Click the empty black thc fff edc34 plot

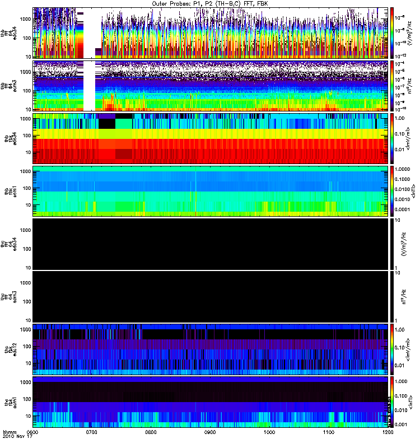pyautogui.click(x=211, y=244)
